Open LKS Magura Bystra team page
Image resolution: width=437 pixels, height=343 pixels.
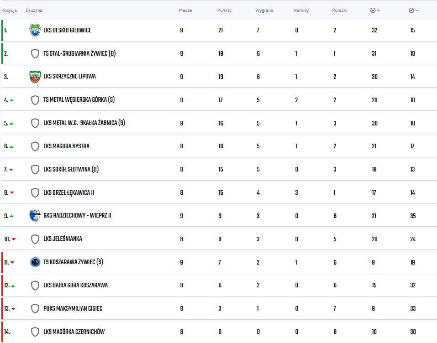[66, 146]
